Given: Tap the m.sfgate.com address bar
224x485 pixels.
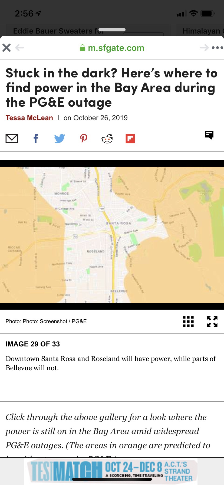Looking at the screenshot, I should pyautogui.click(x=112, y=48).
